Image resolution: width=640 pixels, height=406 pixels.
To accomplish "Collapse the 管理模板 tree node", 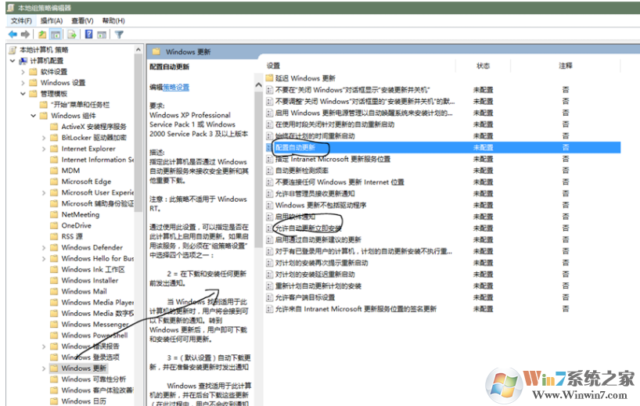I will click(x=22, y=93).
